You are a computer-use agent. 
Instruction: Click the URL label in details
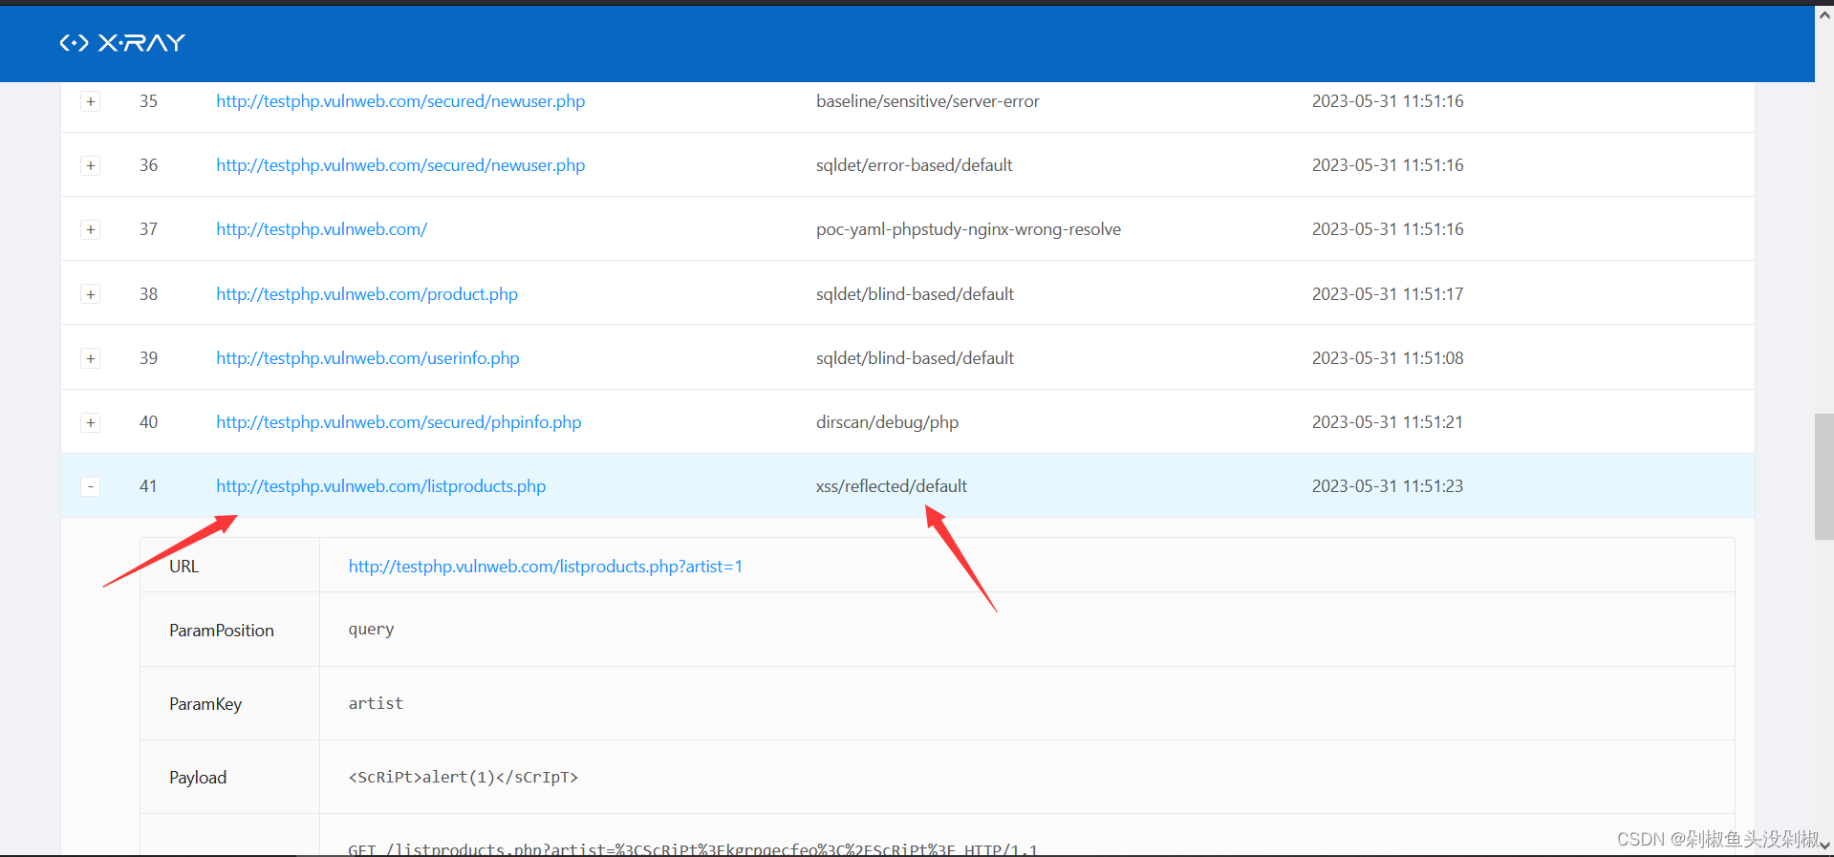[184, 567]
